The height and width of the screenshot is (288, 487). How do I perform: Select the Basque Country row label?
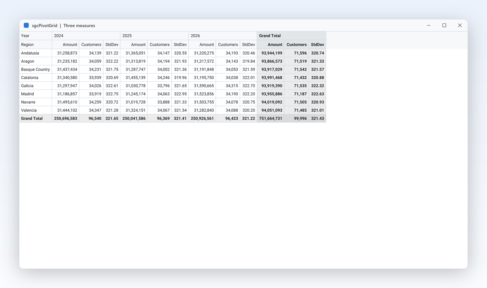pos(36,69)
